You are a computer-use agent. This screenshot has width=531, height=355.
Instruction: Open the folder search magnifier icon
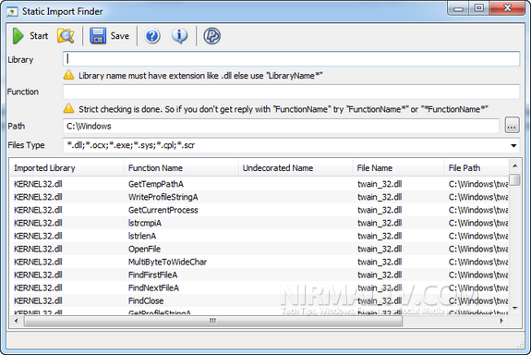66,36
